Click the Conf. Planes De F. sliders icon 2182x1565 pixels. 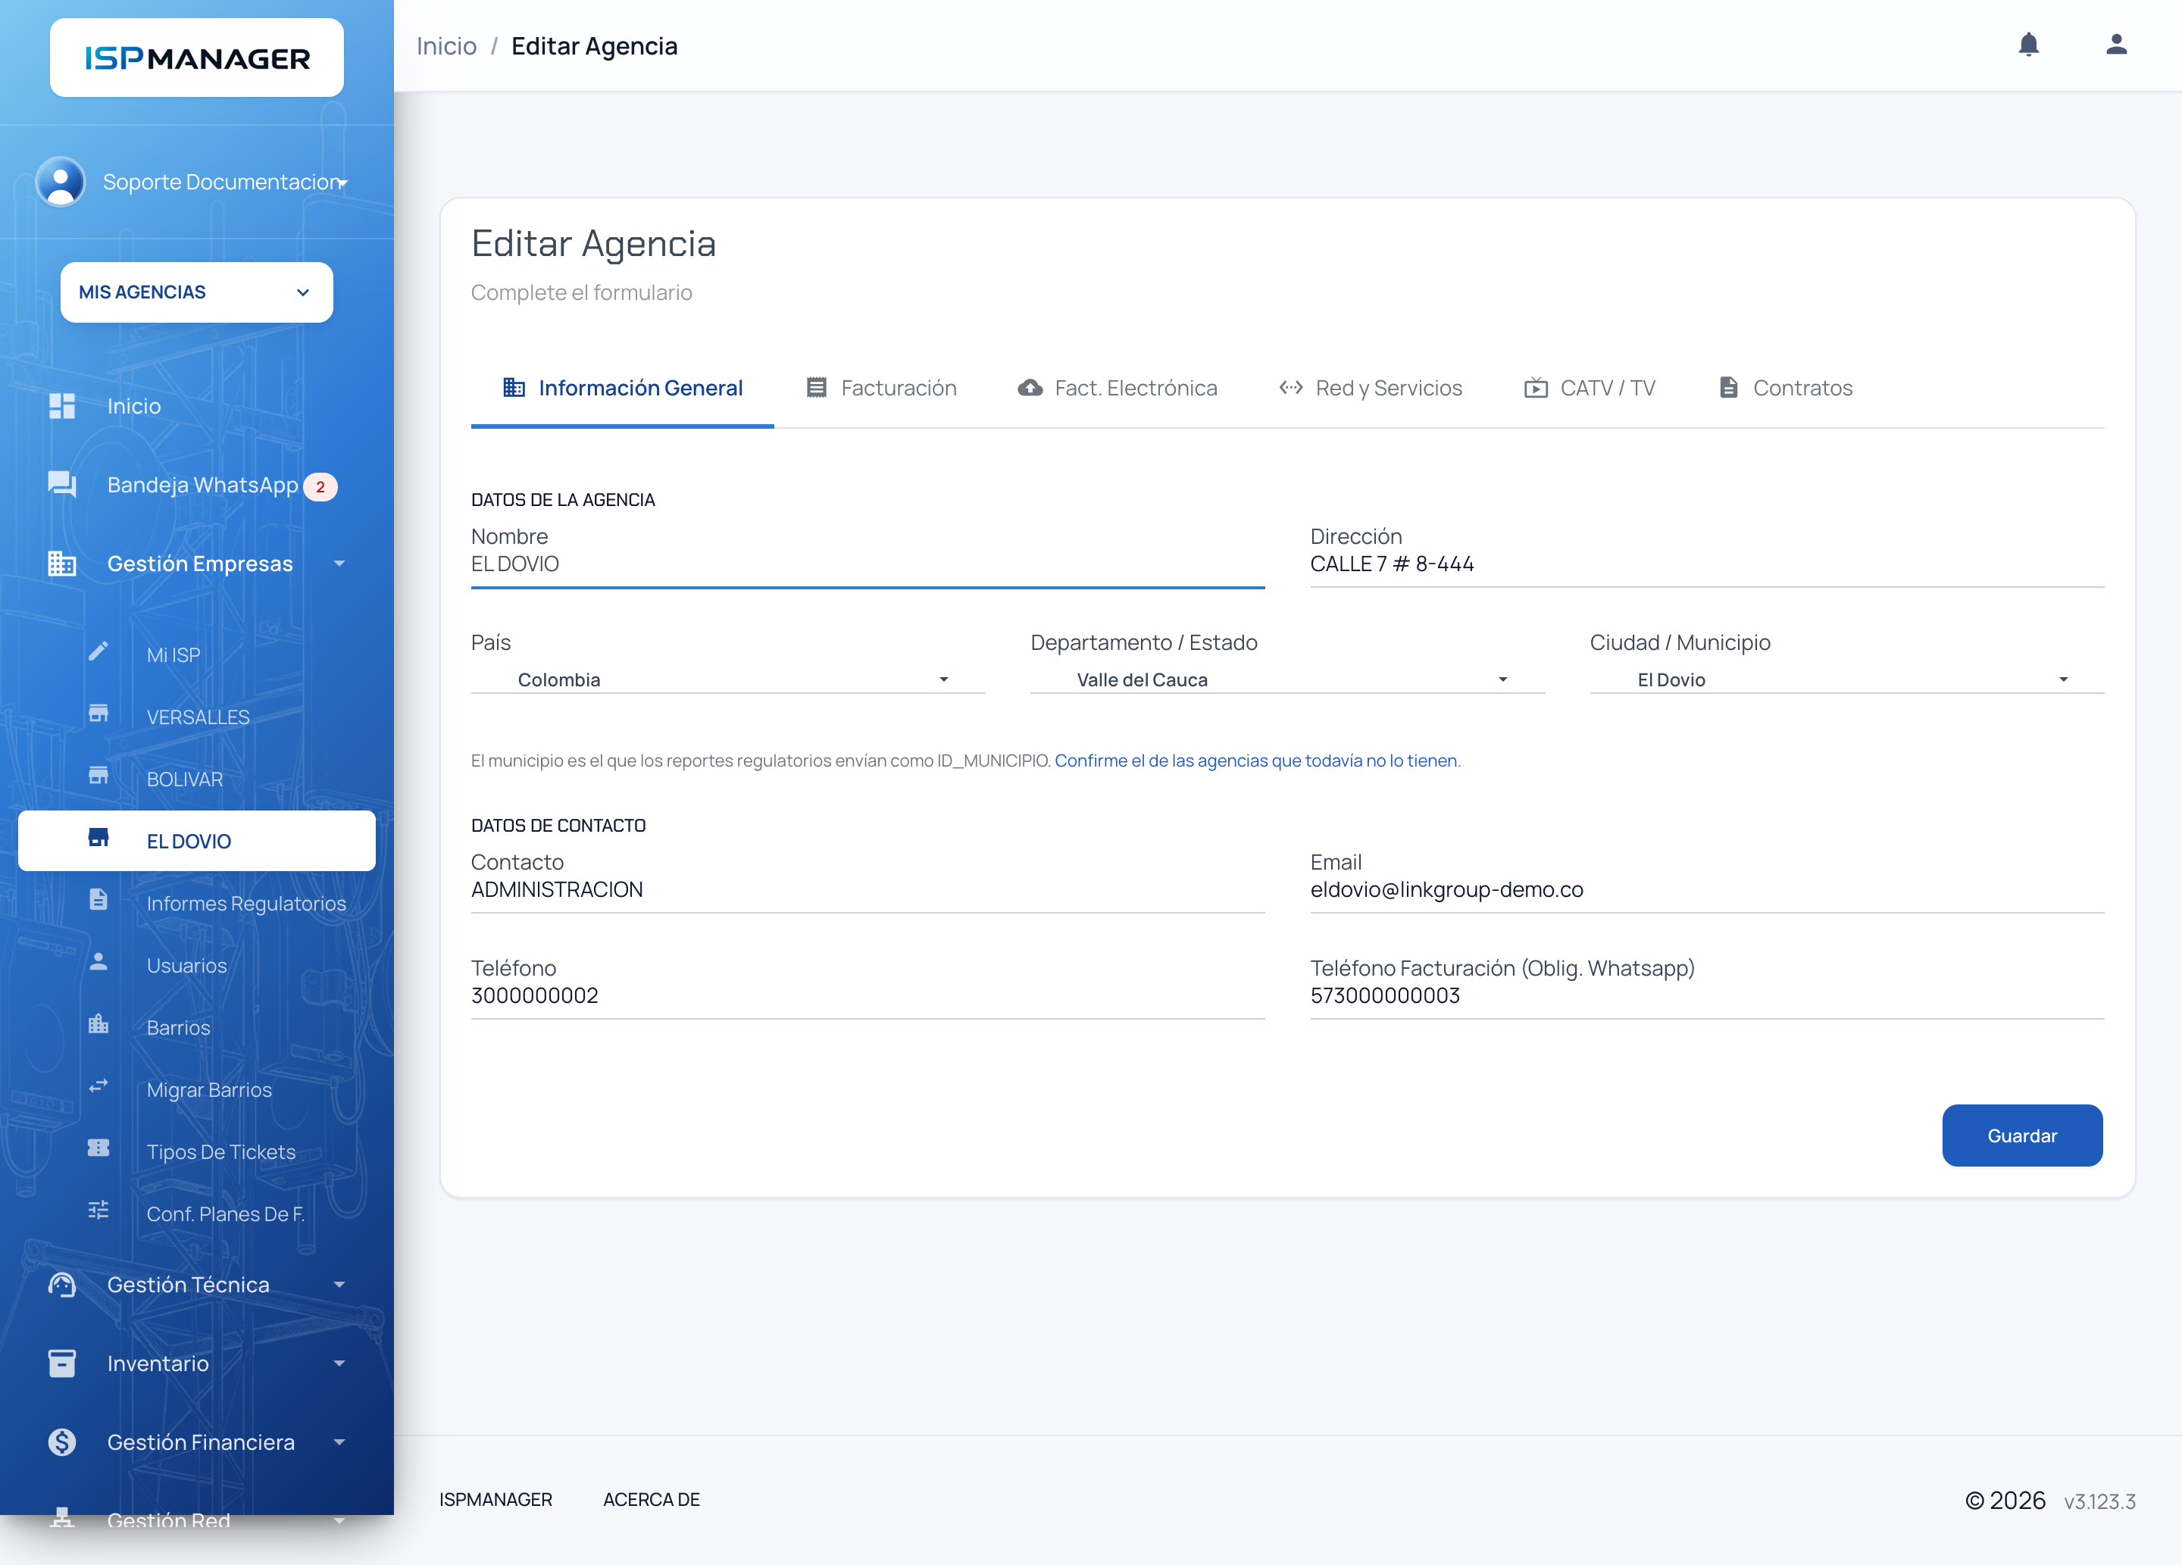98,1211
